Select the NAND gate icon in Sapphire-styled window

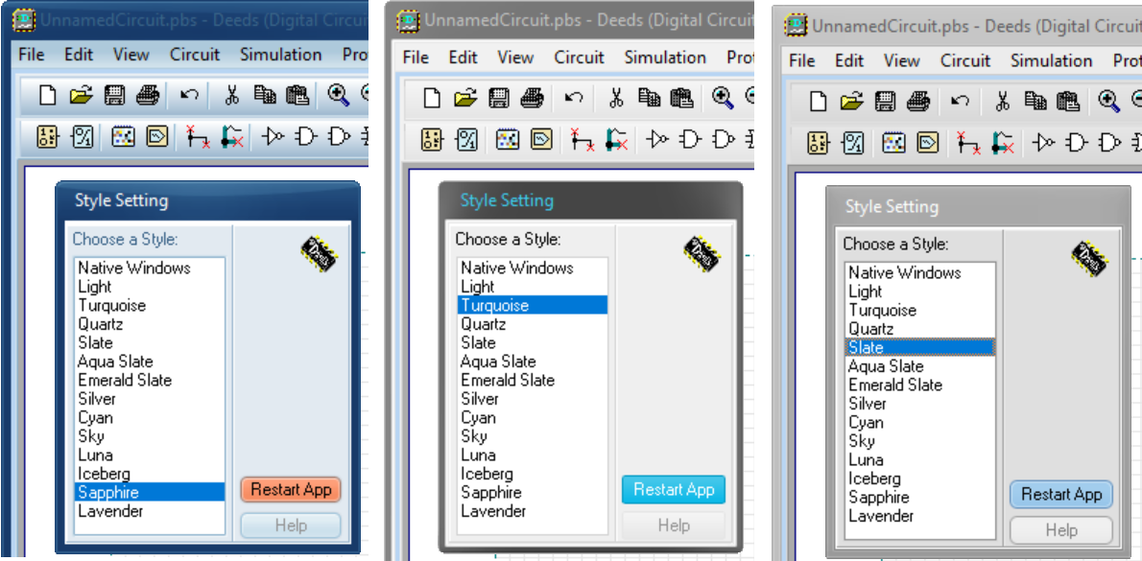tap(340, 136)
